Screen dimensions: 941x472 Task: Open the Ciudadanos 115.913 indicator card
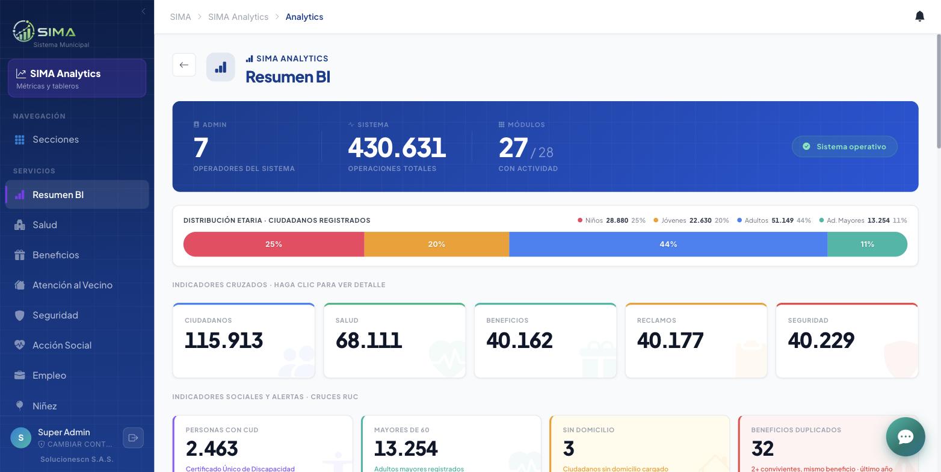point(244,341)
